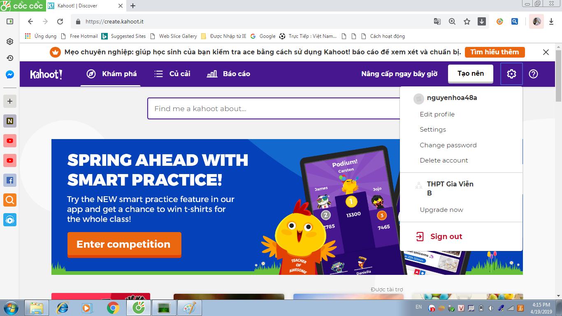The width and height of the screenshot is (562, 316).
Task: Open Google bookmark
Action: [263, 36]
